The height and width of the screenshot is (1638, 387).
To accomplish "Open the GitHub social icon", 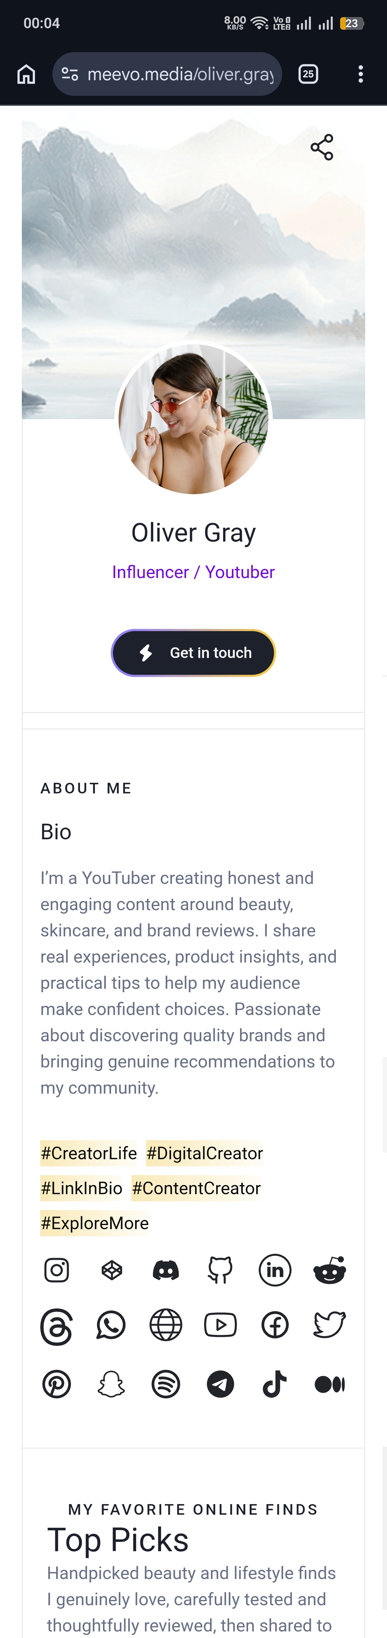I will (221, 1270).
